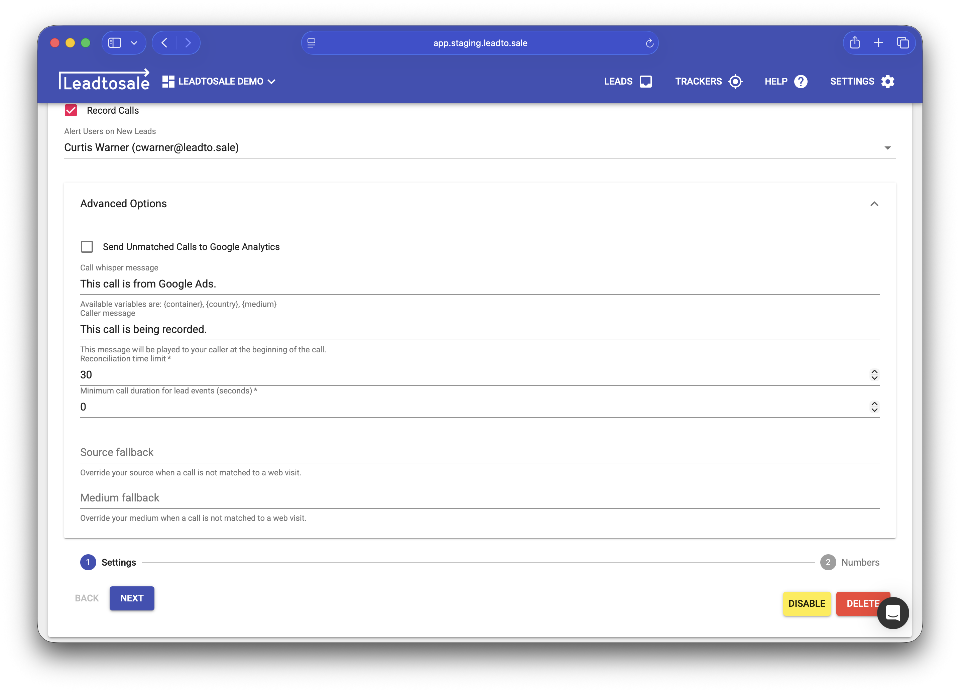Expand the Leadtosale Demo account switcher

tap(219, 81)
